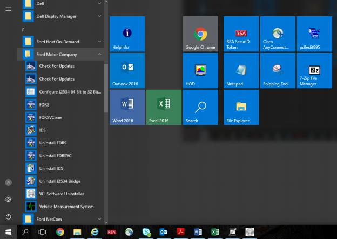The height and width of the screenshot is (239, 337).
Task: Click the taskbar search magnifier
Action: (25, 232)
